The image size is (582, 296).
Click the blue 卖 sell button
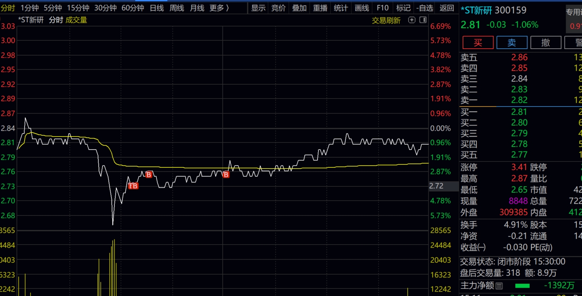(x=512, y=42)
